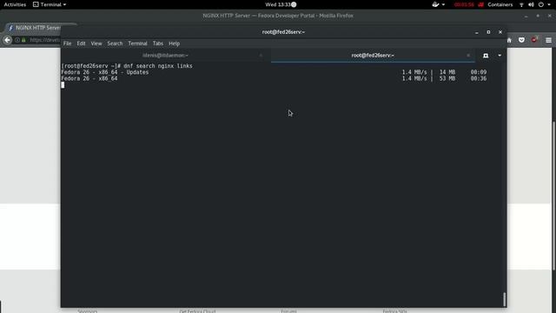Click the power icon in top bar
The height and width of the screenshot is (313, 556).
540,4
